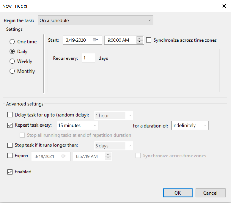Confirm the trigger with OK
This screenshot has width=231, height=203.
point(178,193)
